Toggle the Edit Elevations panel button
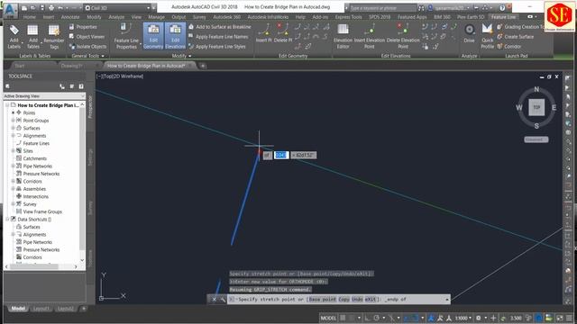Image resolution: width=577 pixels, height=324 pixels. point(175,36)
